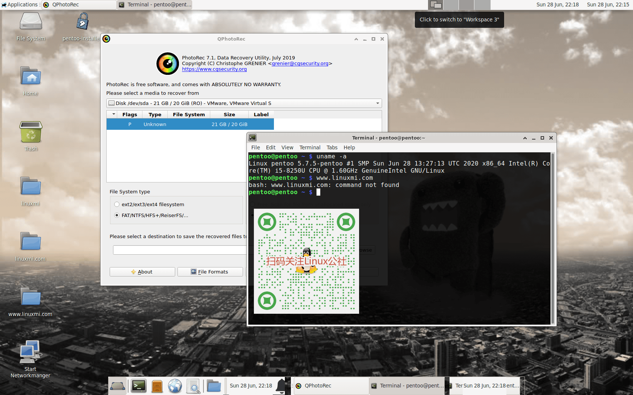Viewport: 633px width, 395px height.
Task: Switch to workspace 4 in pager
Action: [x=482, y=5]
